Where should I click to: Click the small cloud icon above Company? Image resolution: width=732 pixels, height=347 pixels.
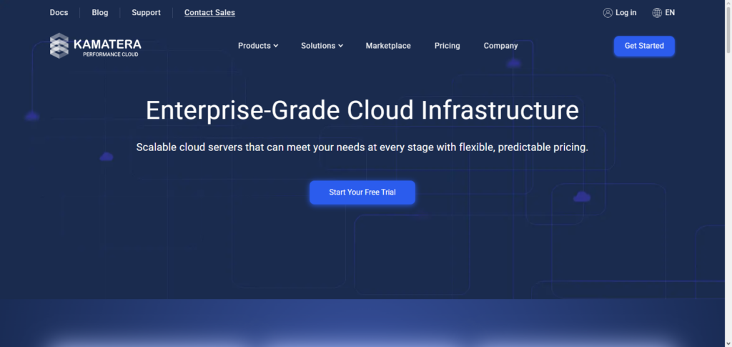click(513, 64)
